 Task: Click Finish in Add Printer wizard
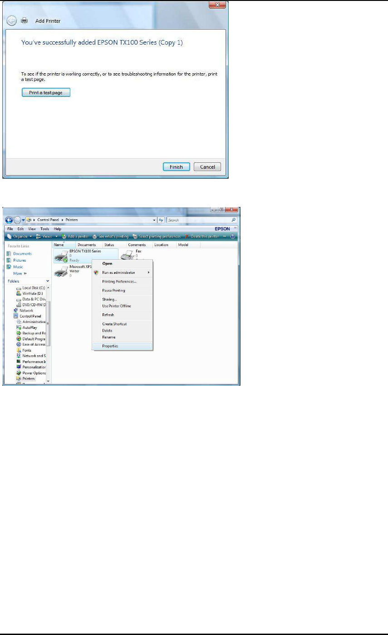[x=176, y=167]
